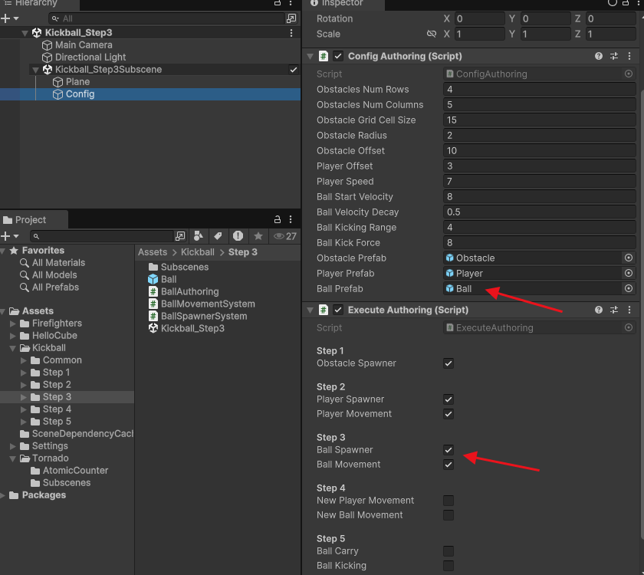644x575 pixels.
Task: Select All Materials favorite search
Action: click(x=53, y=263)
